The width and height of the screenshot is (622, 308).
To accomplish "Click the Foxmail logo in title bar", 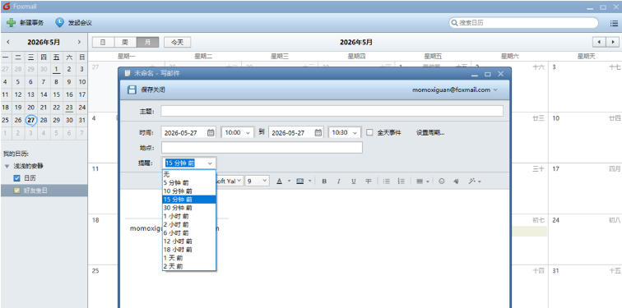I will (7, 7).
